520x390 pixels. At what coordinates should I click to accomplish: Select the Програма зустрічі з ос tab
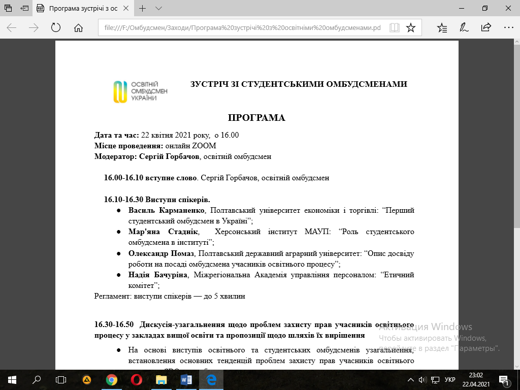click(x=83, y=8)
